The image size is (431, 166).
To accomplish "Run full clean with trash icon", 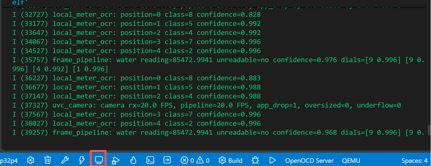I will (48, 160).
